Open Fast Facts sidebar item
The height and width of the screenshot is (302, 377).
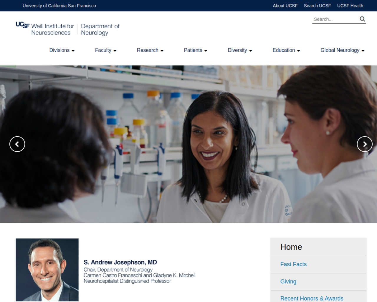pyautogui.click(x=293, y=264)
